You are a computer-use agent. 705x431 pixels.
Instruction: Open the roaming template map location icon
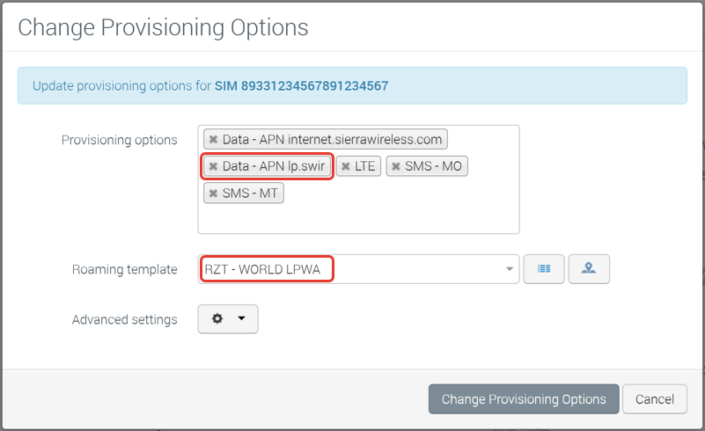(589, 269)
